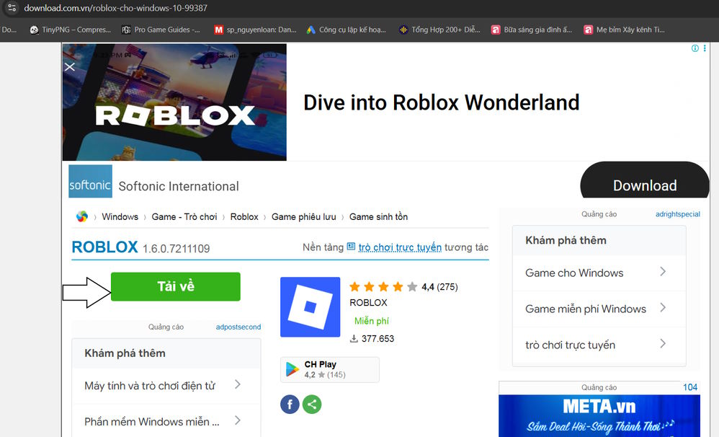
Task: Click the green Tải về button
Action: coord(176,287)
